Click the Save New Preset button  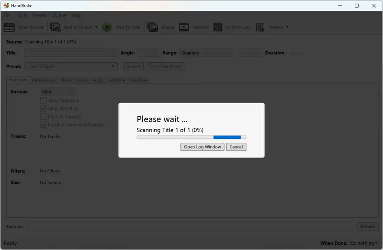pyautogui.click(x=165, y=66)
